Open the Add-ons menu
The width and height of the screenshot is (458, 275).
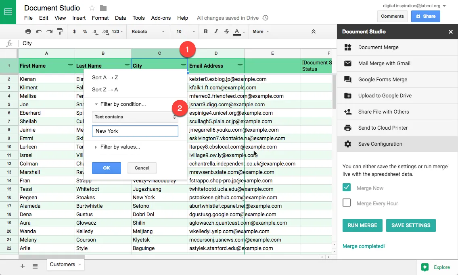click(x=161, y=18)
